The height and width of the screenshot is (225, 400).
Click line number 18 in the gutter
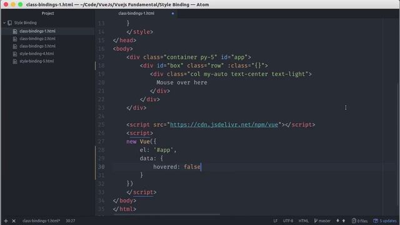pos(101,66)
